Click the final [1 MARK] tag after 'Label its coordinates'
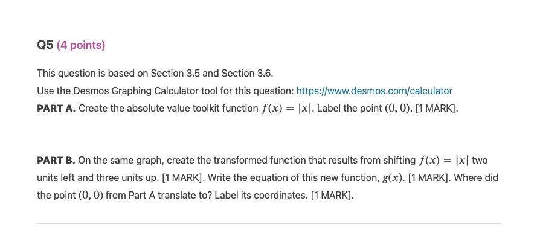The image size is (540, 242). point(332,196)
